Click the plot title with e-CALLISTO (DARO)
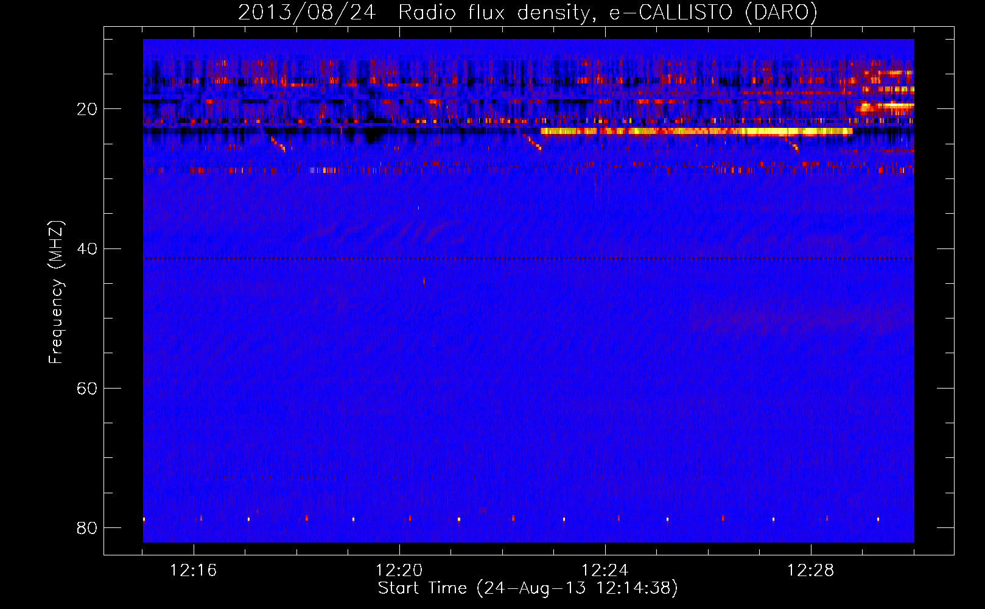985x609 pixels. [528, 12]
